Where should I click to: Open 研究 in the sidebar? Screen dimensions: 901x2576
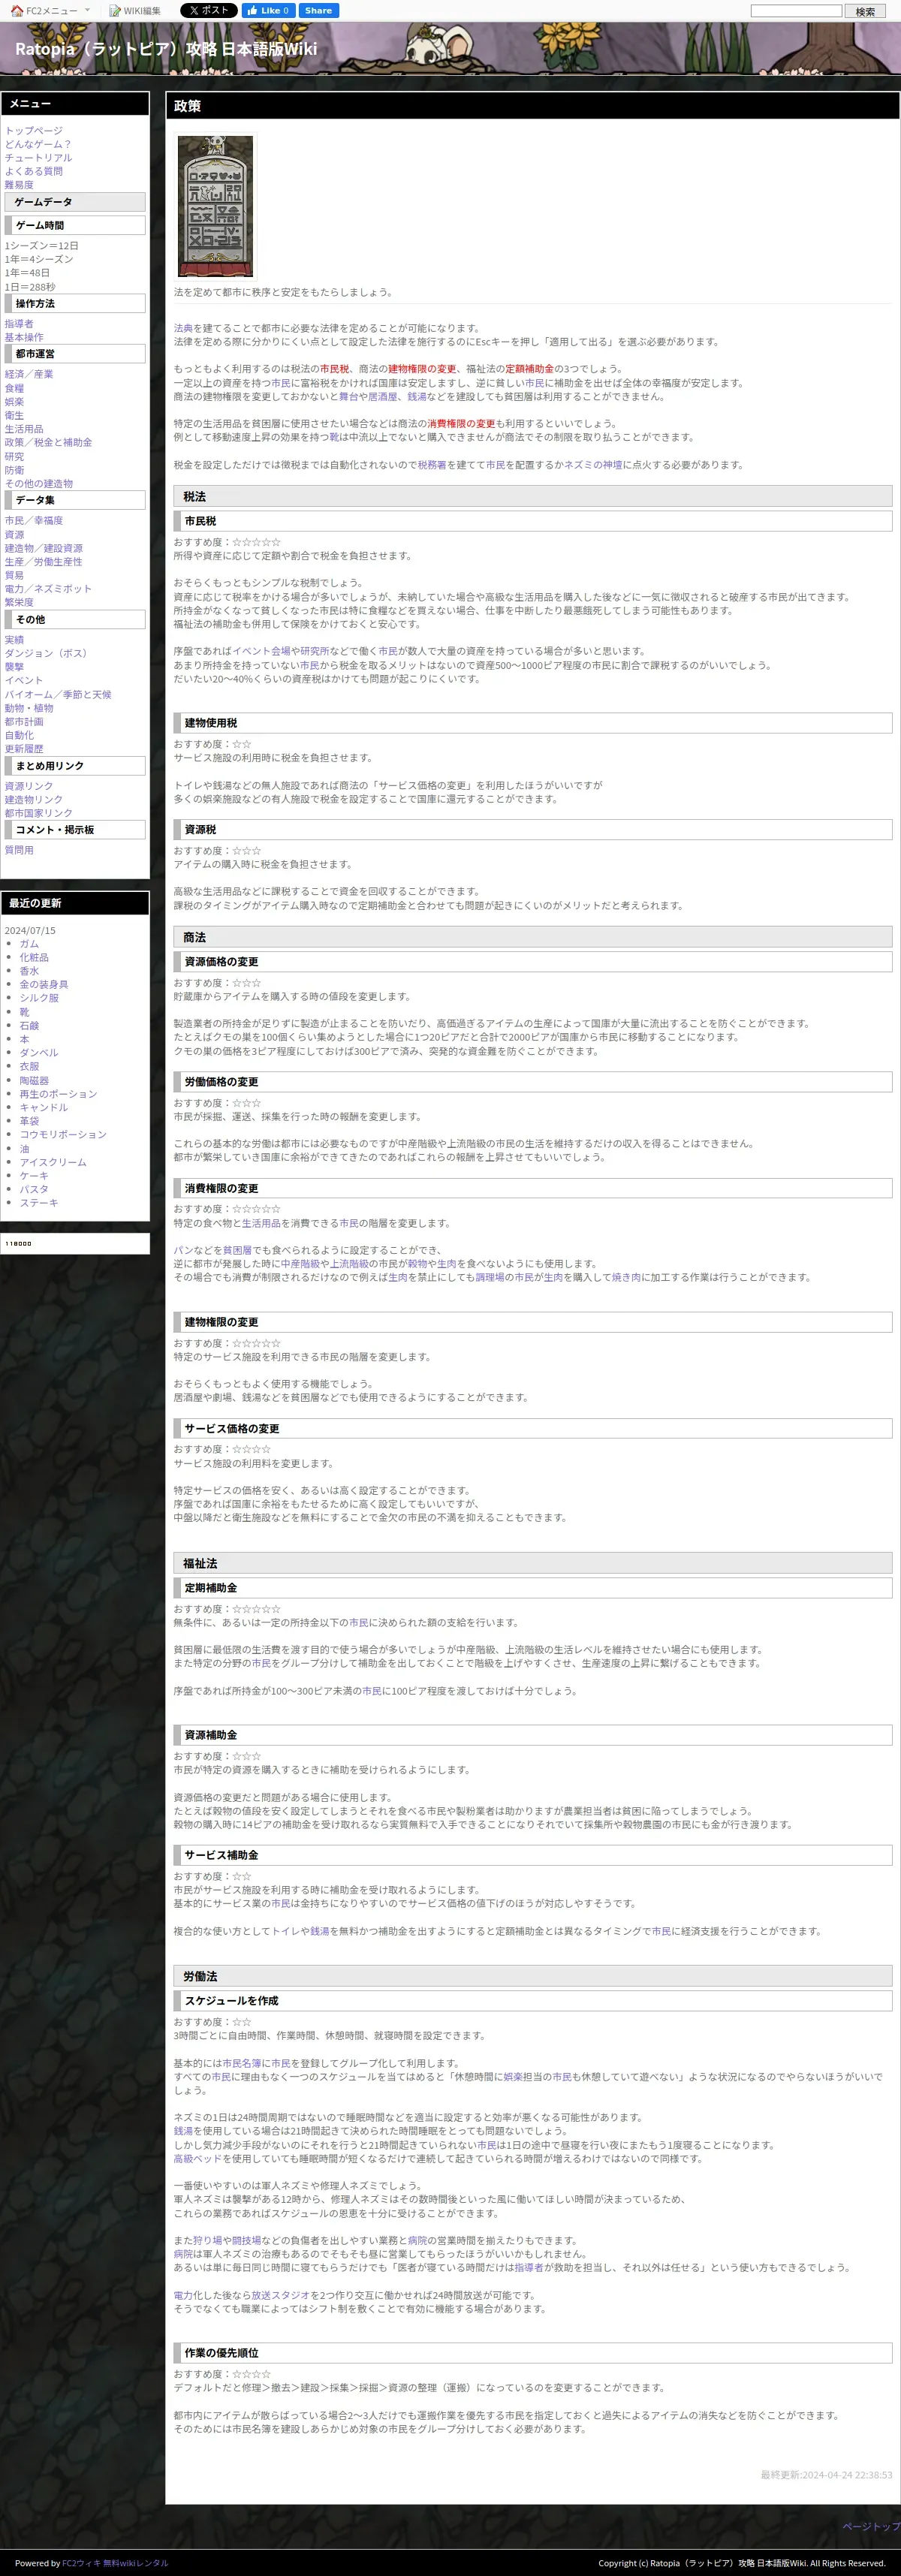pos(14,456)
